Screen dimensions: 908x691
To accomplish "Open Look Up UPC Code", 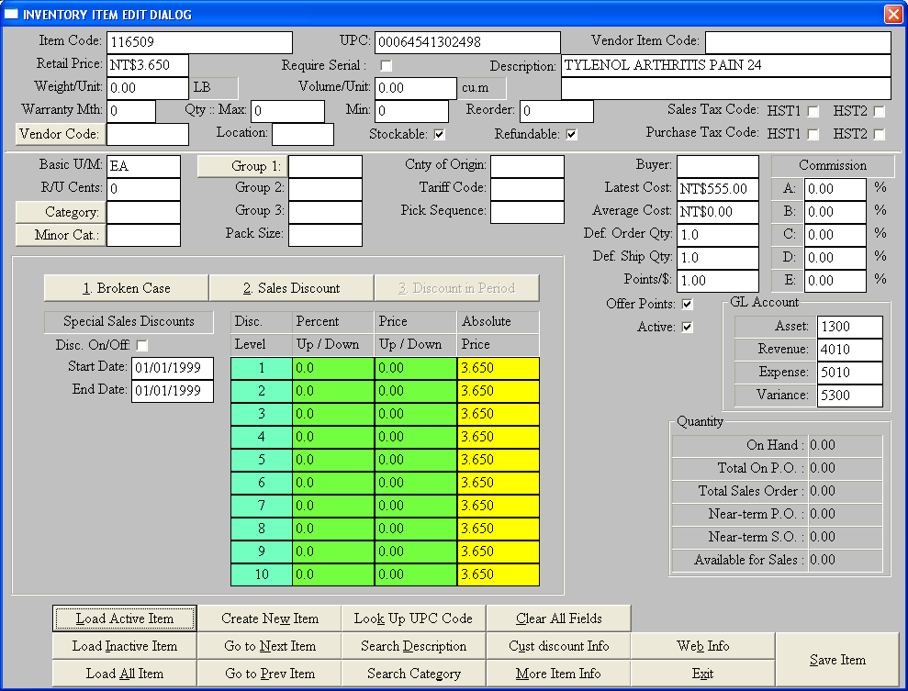I will click(413, 619).
